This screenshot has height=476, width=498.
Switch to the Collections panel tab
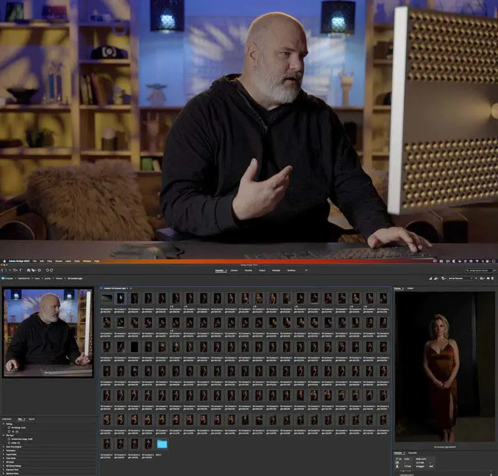coord(7,419)
